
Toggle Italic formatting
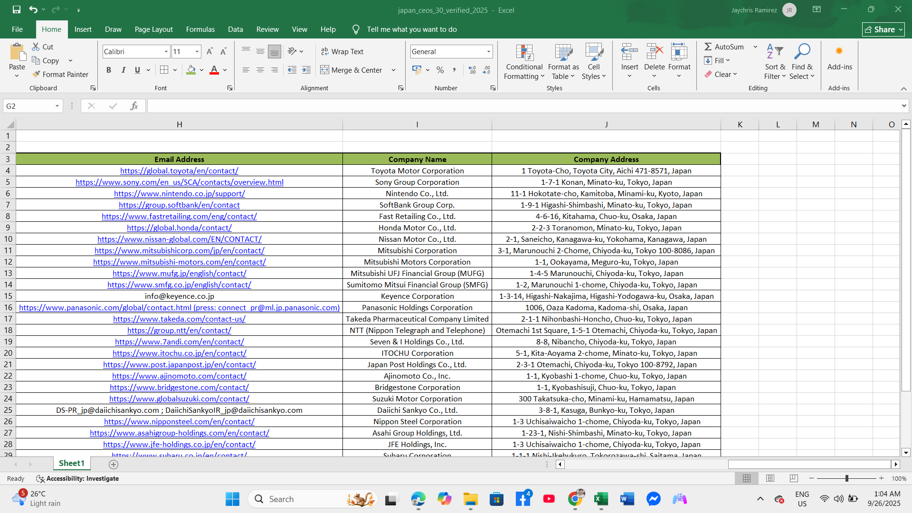click(x=123, y=70)
